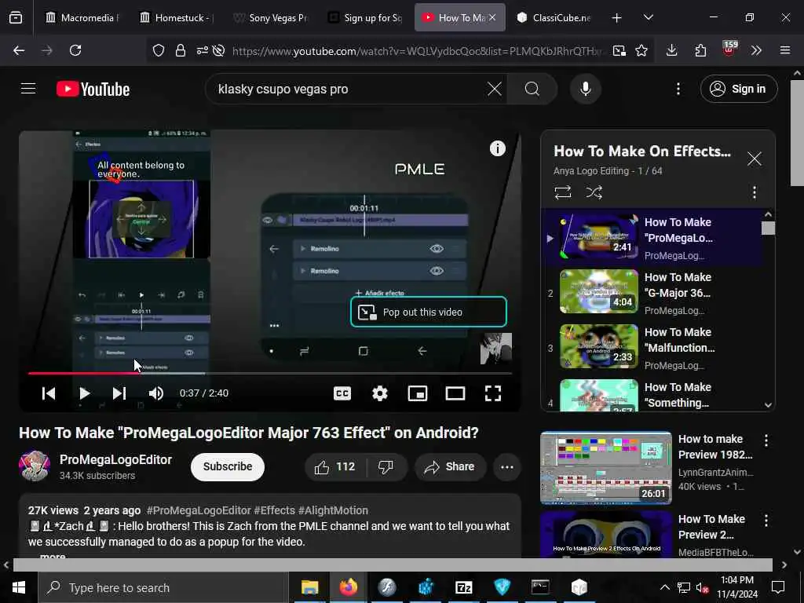
Task: Click the URL address bar
Action: pos(418,51)
